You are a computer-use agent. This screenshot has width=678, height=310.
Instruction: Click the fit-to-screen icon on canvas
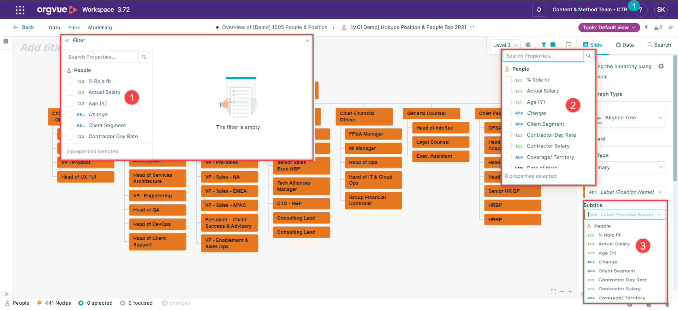(553, 292)
